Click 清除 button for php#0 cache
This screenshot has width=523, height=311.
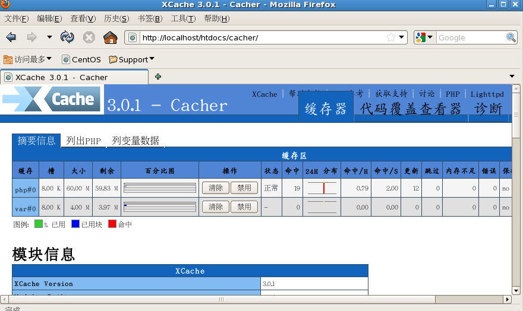216,188
